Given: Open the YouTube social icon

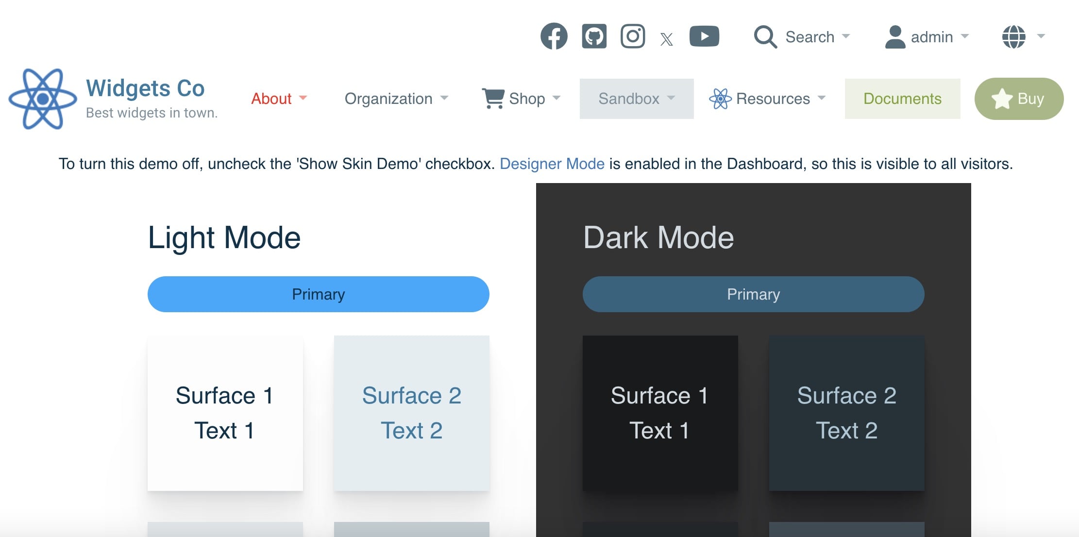Looking at the screenshot, I should tap(704, 36).
